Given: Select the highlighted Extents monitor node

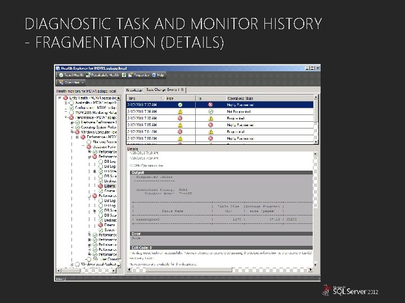Looking at the screenshot, I should point(110,186).
